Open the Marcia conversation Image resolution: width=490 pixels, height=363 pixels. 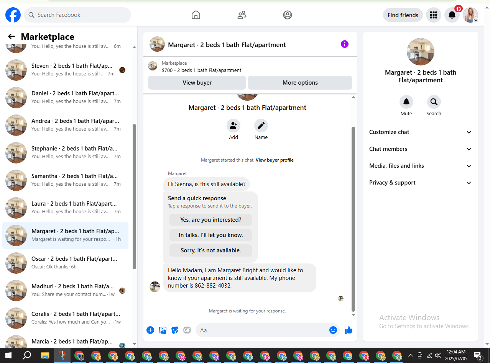(x=66, y=341)
